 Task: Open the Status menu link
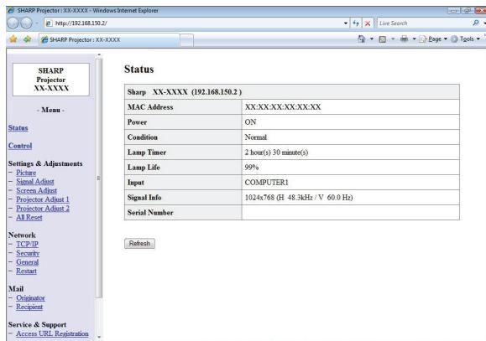pyautogui.click(x=18, y=128)
